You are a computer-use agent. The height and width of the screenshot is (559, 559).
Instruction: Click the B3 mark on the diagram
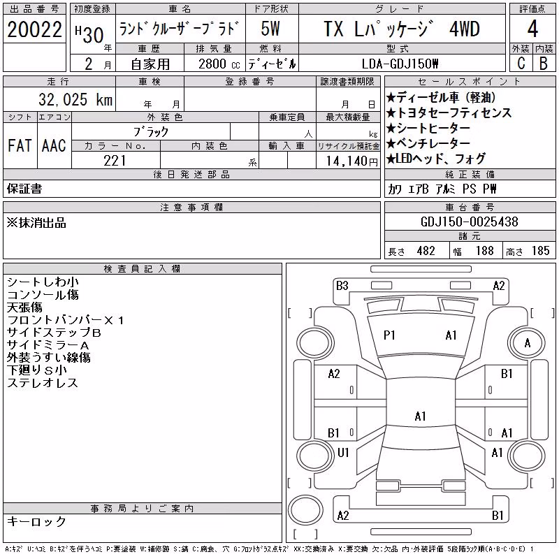(342, 286)
